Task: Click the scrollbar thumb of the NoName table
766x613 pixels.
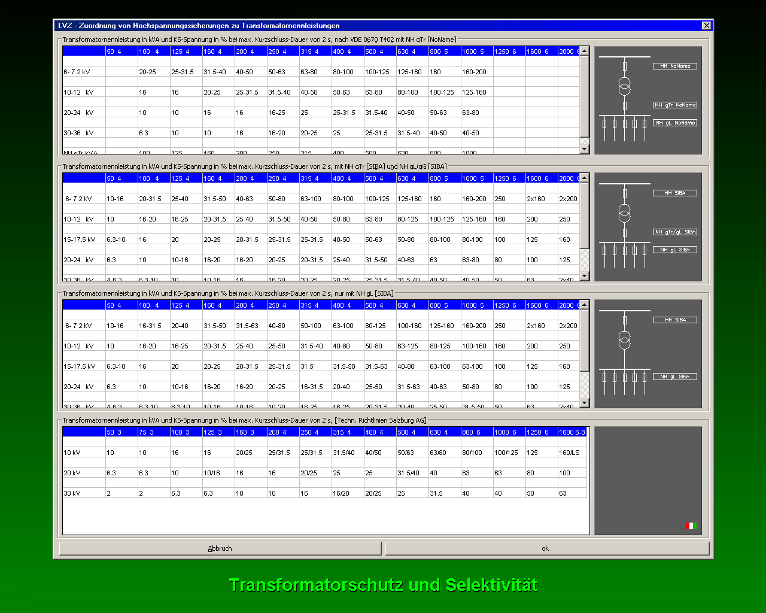Action: 585,97
